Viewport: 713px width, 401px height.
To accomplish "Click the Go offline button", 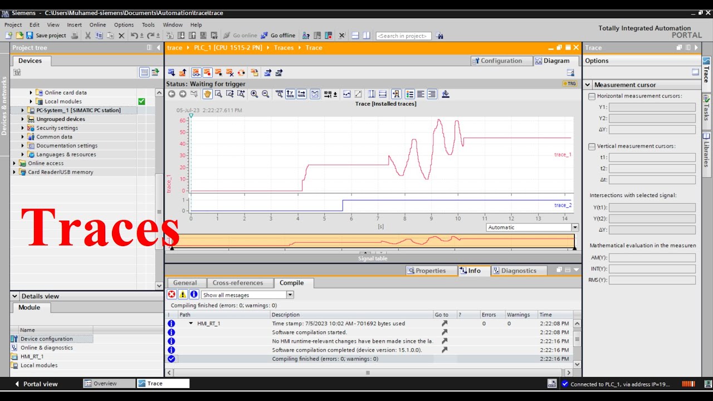I will pos(278,35).
